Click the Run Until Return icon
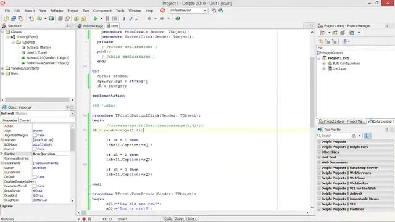This screenshot has height=222, width=395. 137,19
